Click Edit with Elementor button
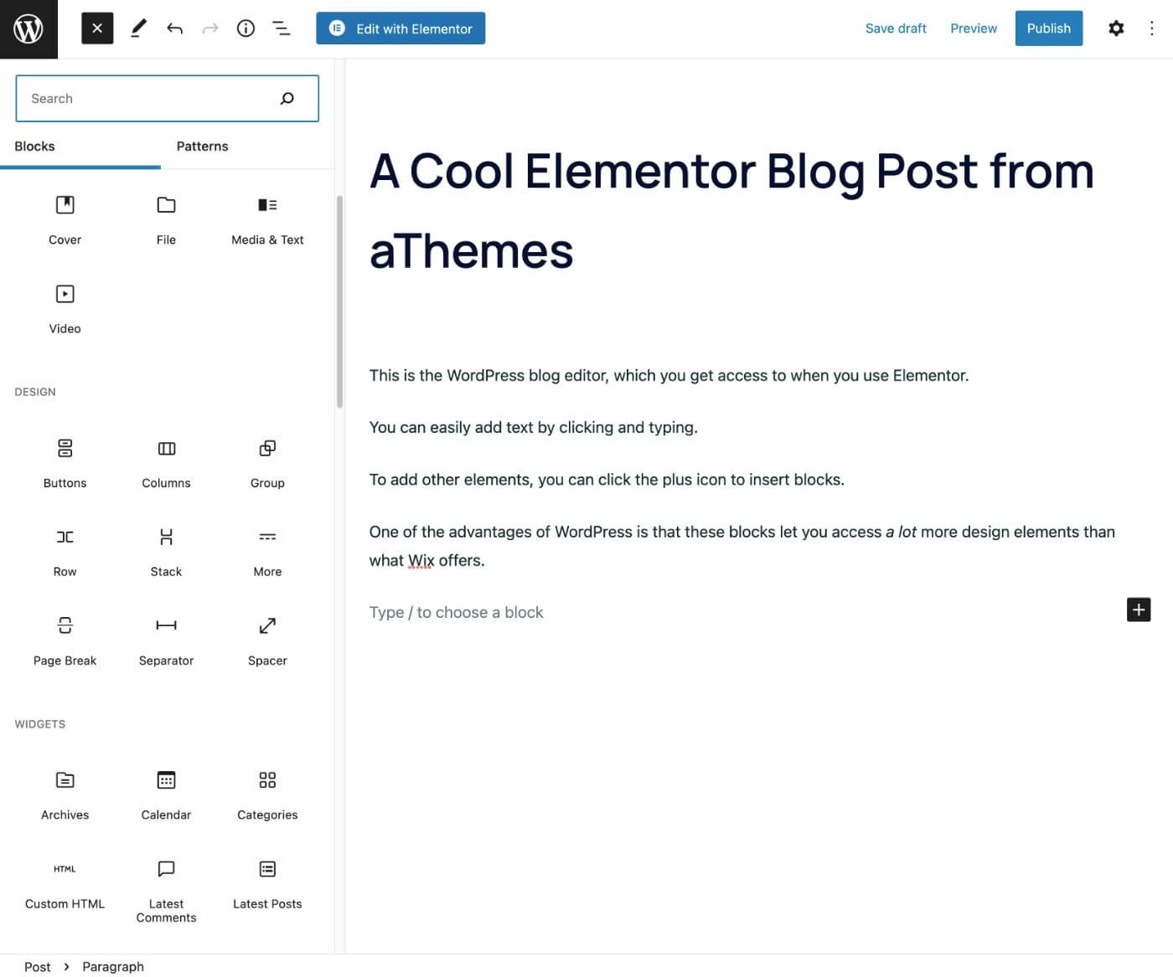Image resolution: width=1173 pixels, height=977 pixels. [x=400, y=28]
